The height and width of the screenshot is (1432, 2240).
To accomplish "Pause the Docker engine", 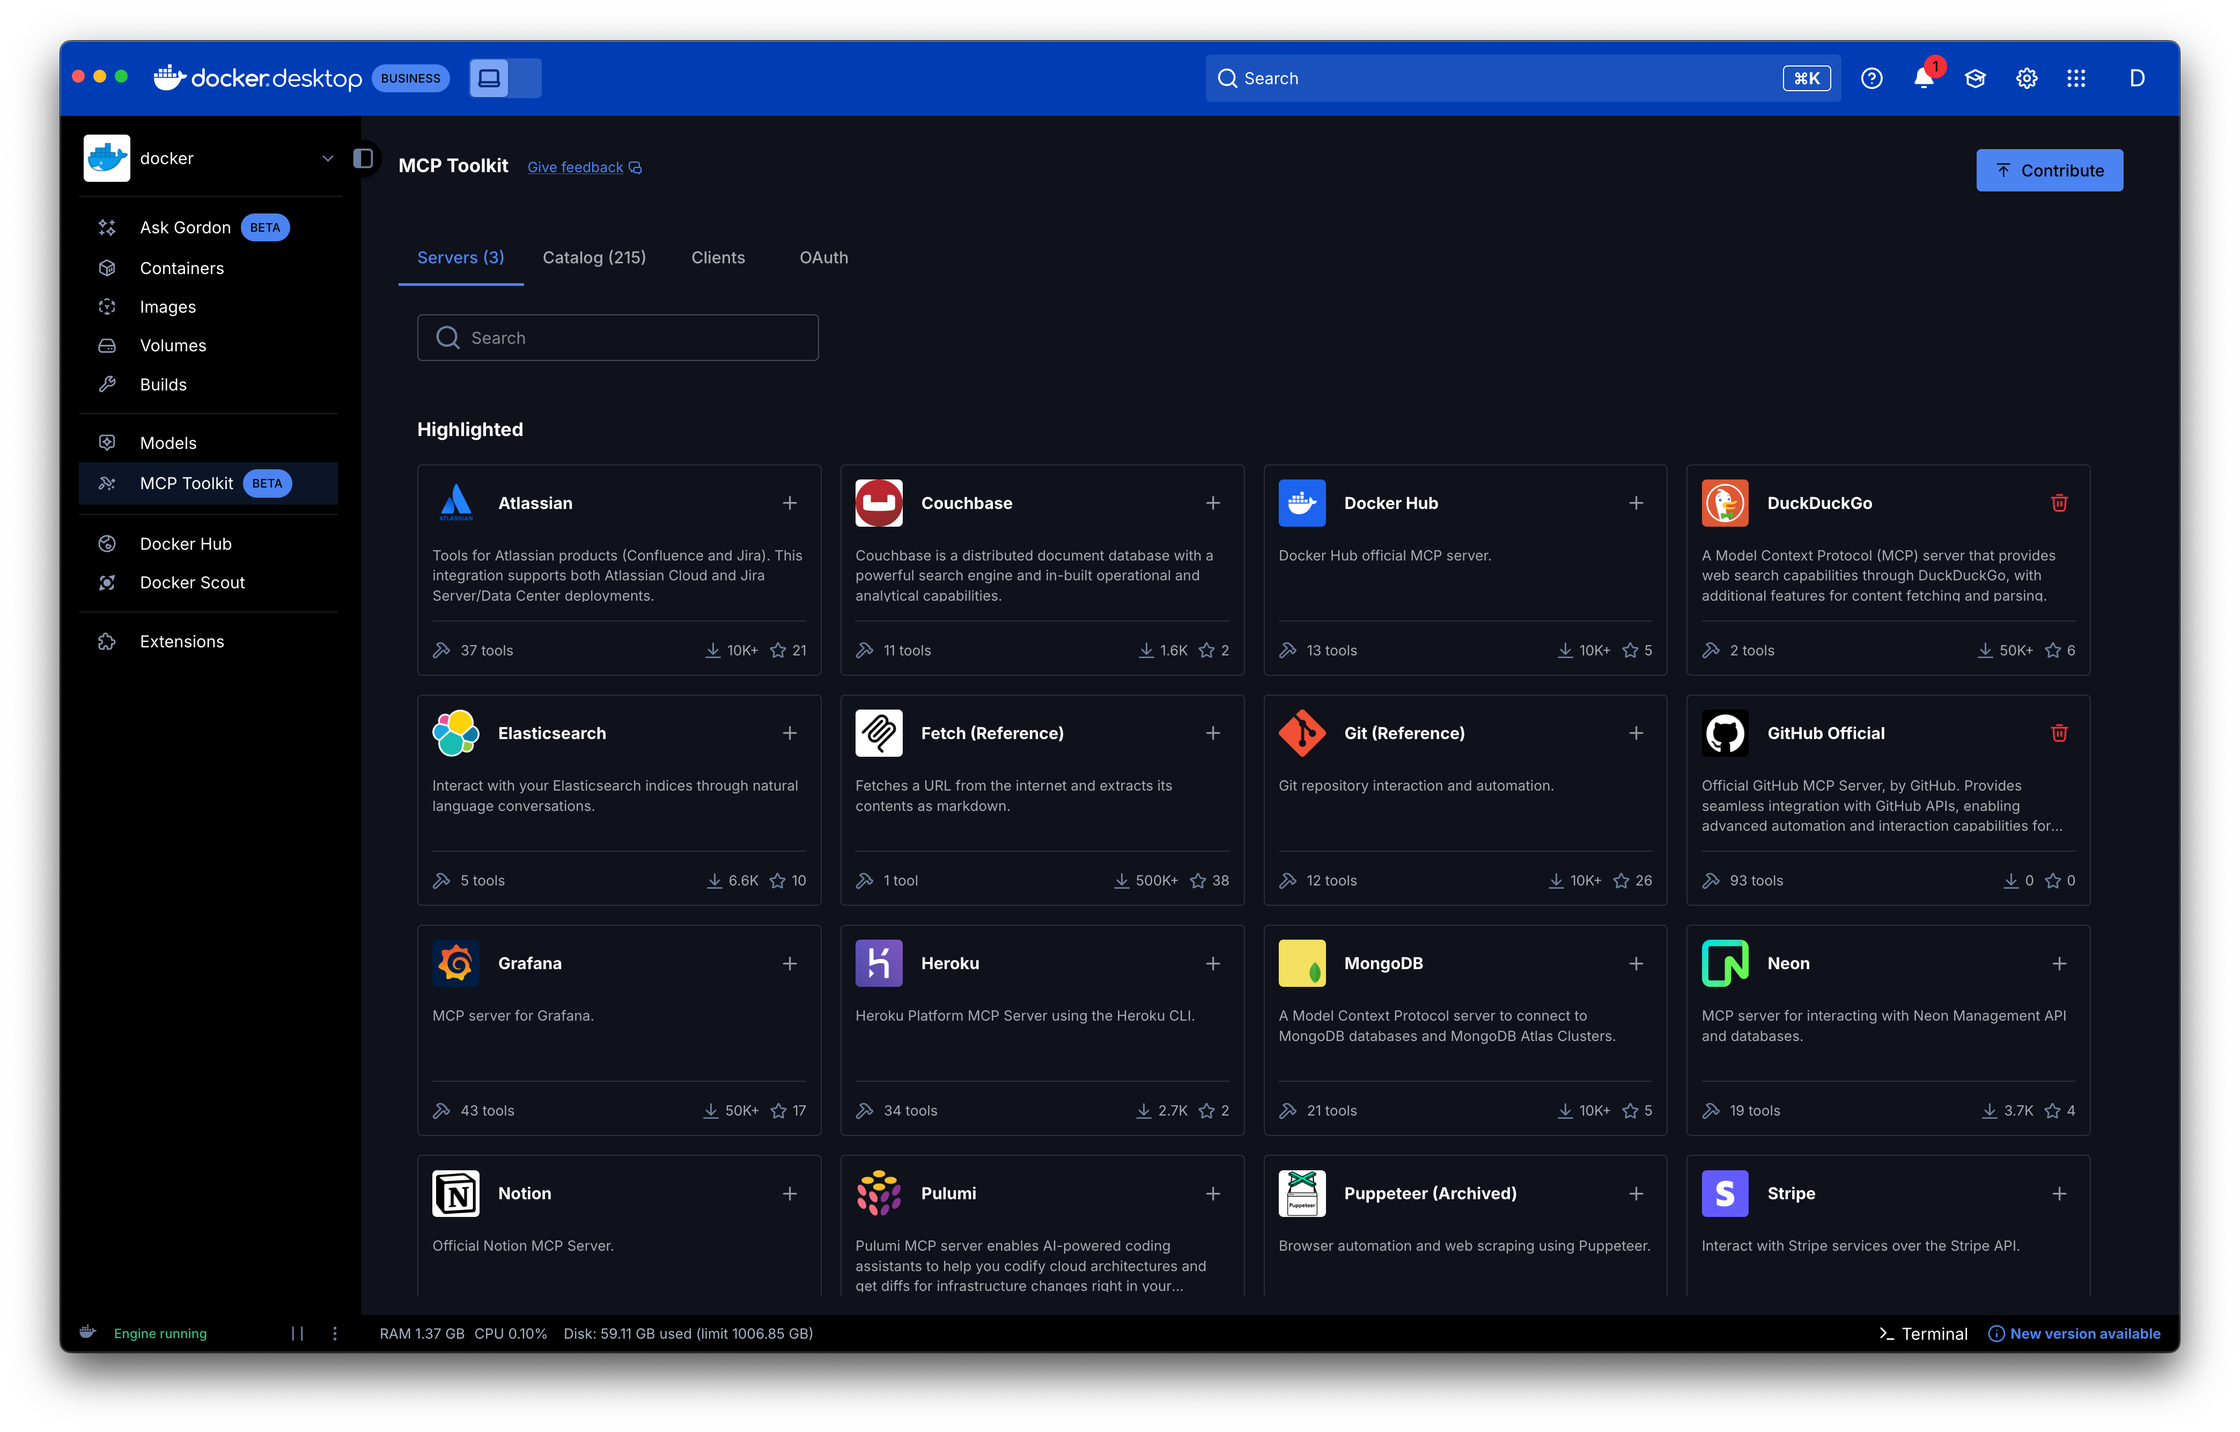I will (297, 1332).
